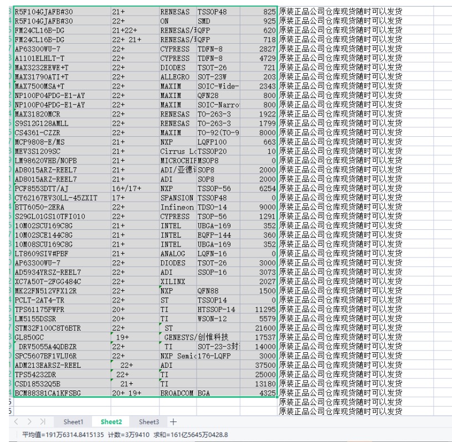Select package cell 176-LQFP
452x442 pixels.
218,356
